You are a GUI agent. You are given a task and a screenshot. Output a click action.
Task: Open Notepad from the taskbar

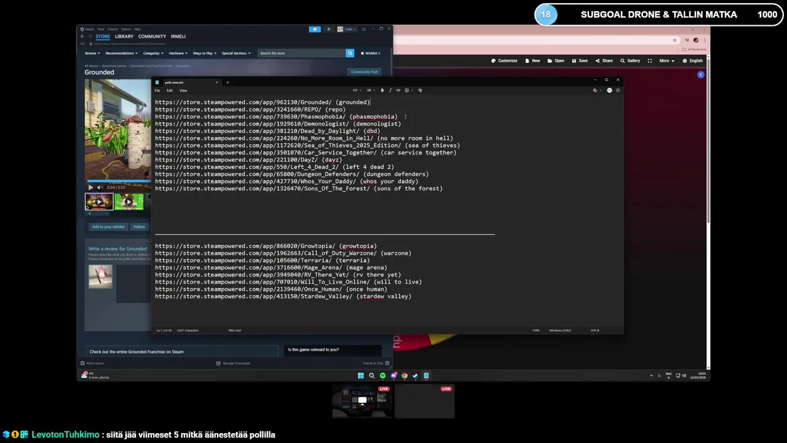pos(426,375)
